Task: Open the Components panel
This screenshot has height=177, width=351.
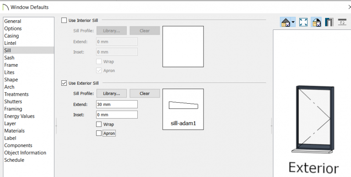Action: [x=18, y=145]
